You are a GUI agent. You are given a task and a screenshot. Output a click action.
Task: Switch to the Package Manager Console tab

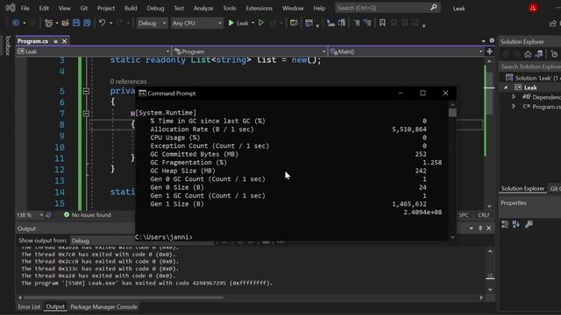click(103, 307)
